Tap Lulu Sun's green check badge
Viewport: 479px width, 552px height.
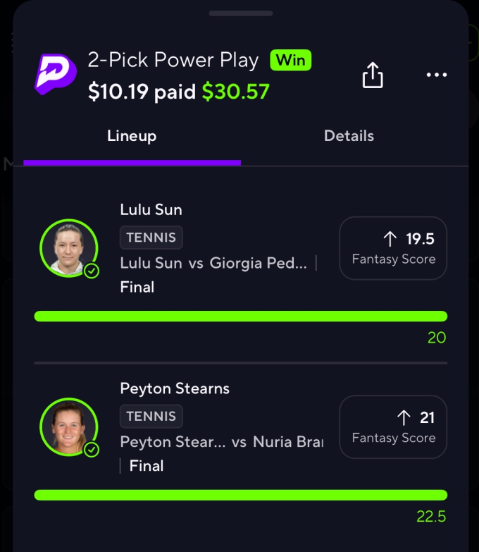[92, 271]
